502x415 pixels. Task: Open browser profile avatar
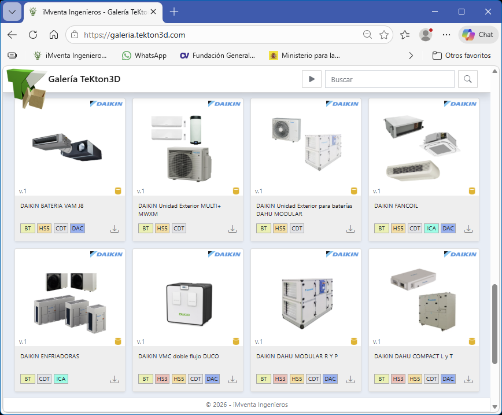pos(426,35)
